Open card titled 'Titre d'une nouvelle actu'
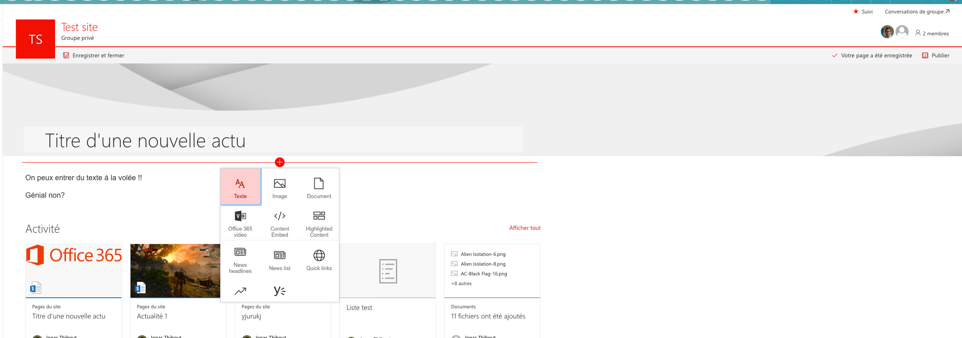Image resolution: width=962 pixels, height=338 pixels. coord(69,316)
